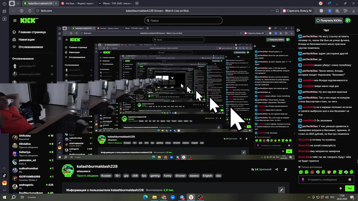The width and height of the screenshot is (358, 201).
Task: Edit channel info with the pencil icon
Action: point(281,190)
